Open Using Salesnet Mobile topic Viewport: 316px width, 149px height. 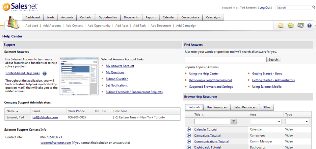267,87
